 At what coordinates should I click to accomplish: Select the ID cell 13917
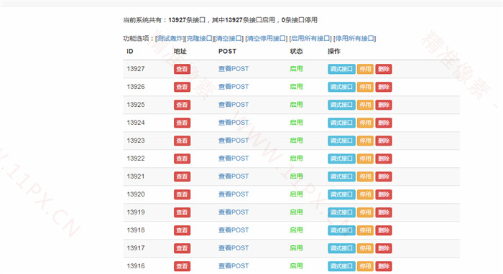pyautogui.click(x=136, y=248)
